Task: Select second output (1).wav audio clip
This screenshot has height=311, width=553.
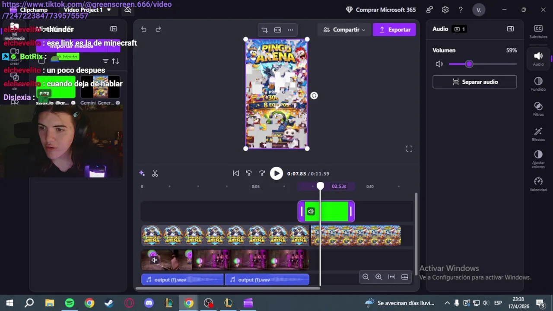Action: click(x=267, y=279)
